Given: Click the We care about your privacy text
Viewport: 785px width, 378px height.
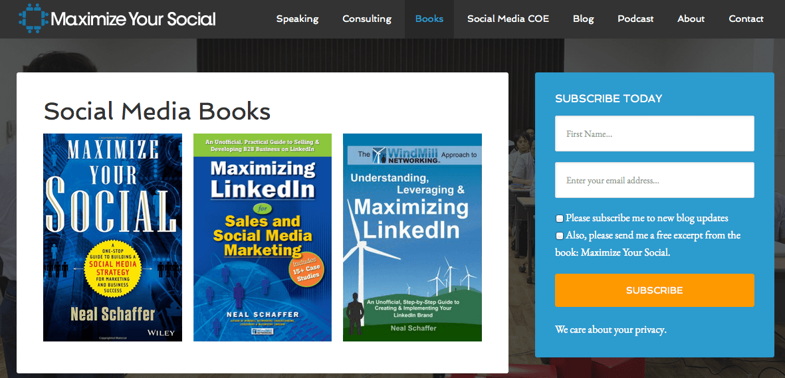Looking at the screenshot, I should pos(611,330).
